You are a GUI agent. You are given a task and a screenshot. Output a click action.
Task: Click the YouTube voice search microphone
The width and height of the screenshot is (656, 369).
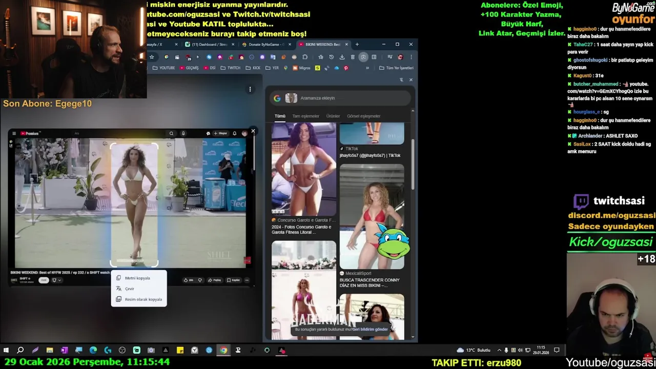coord(183,133)
